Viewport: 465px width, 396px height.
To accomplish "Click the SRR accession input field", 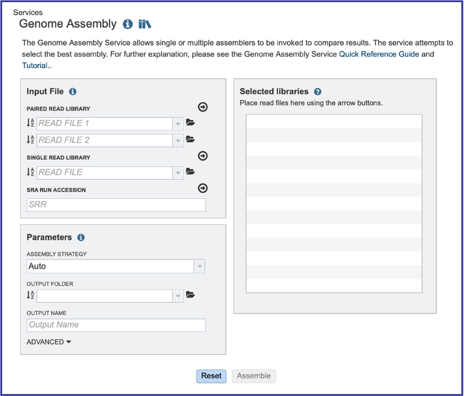I will click(x=116, y=205).
